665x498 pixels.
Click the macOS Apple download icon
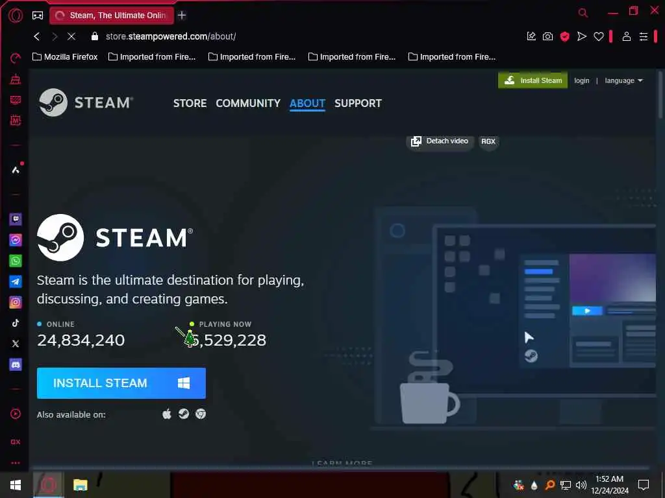[x=167, y=414]
